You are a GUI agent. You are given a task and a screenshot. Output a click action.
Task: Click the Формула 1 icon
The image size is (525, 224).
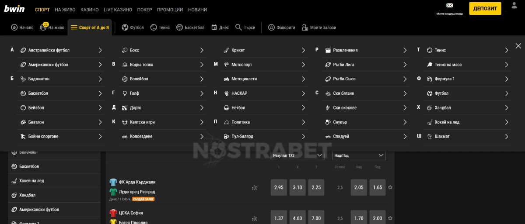pyautogui.click(x=430, y=79)
